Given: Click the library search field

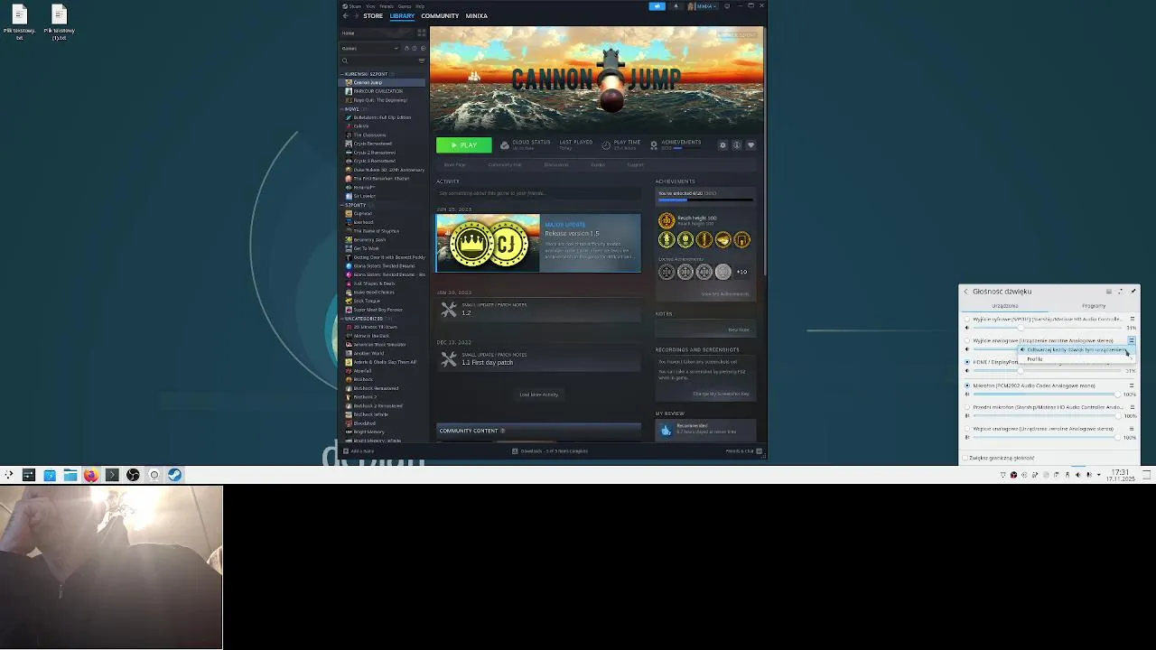Looking at the screenshot, I should [378, 60].
